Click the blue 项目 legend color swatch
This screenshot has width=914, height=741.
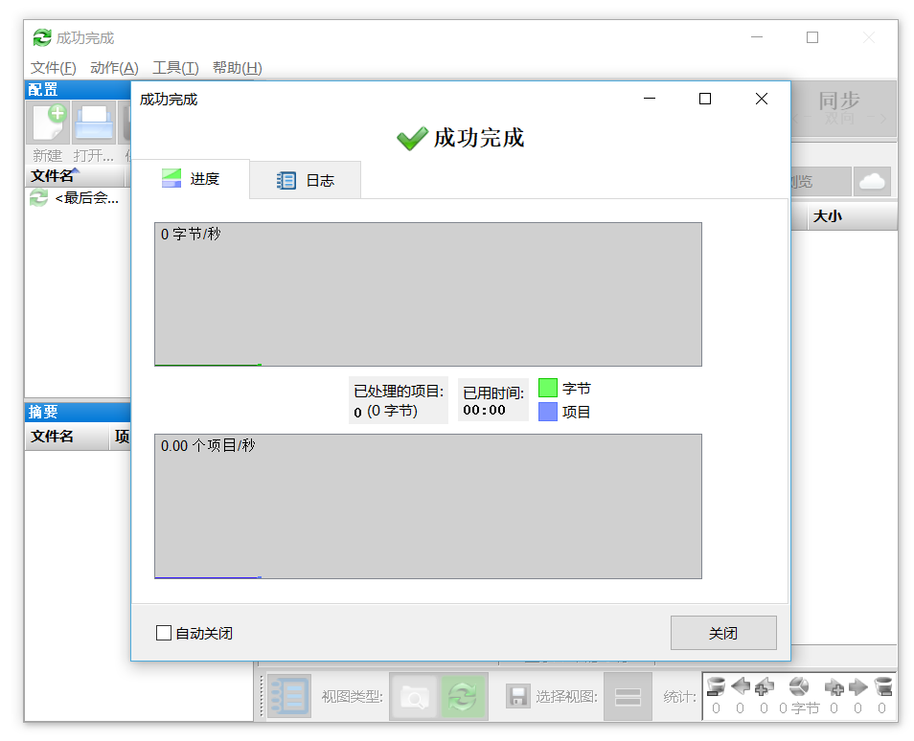click(x=548, y=412)
